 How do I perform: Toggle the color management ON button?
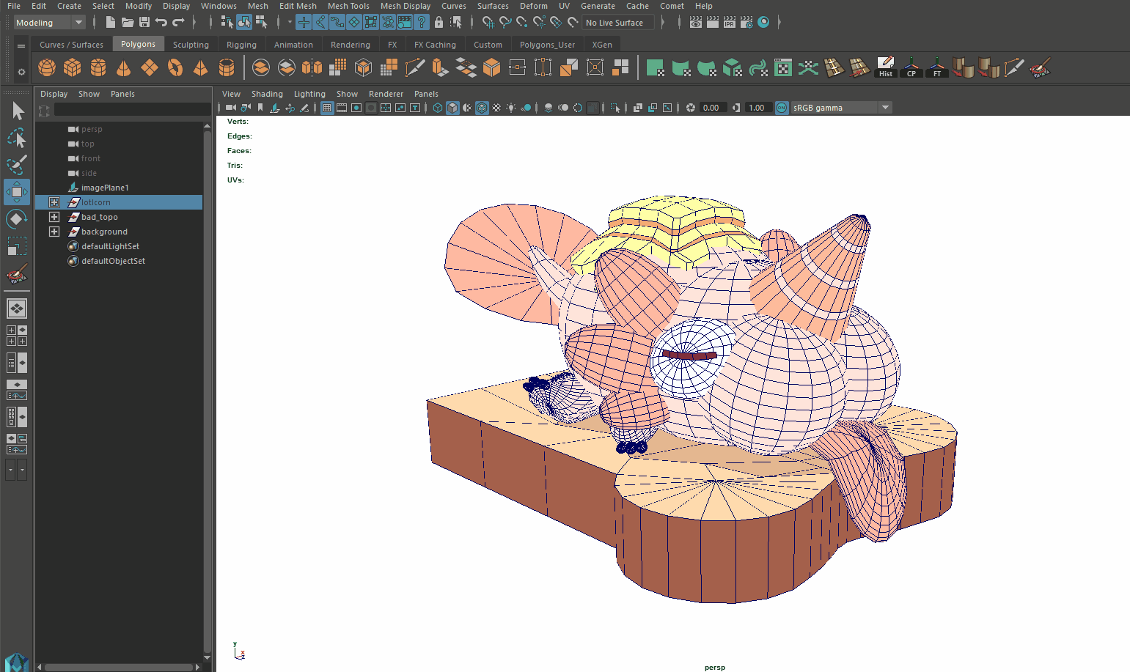click(x=782, y=108)
